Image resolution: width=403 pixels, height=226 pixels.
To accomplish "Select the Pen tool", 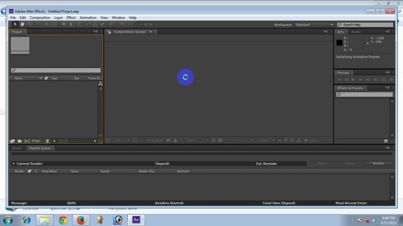I will 71,24.
